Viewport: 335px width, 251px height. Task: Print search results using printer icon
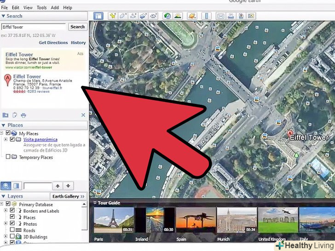point(23,115)
